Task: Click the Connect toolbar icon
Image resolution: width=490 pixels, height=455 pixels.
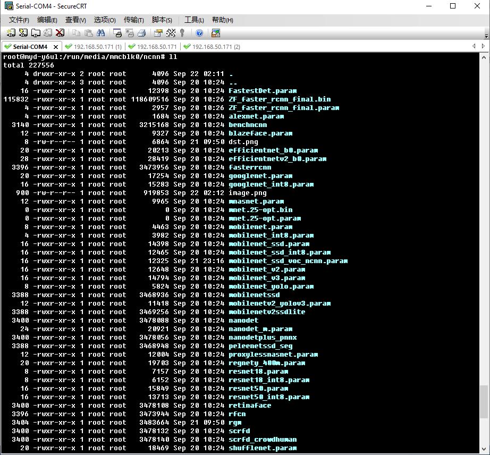Action: [x=11, y=33]
